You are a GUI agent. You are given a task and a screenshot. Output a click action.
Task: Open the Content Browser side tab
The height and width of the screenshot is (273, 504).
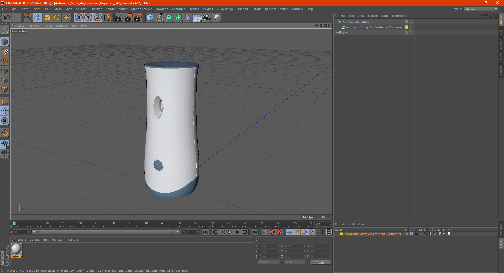pos(501,50)
